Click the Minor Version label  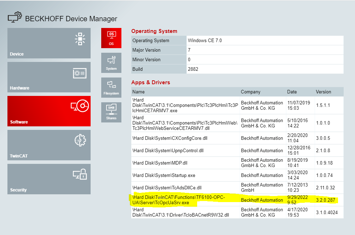pos(146,59)
